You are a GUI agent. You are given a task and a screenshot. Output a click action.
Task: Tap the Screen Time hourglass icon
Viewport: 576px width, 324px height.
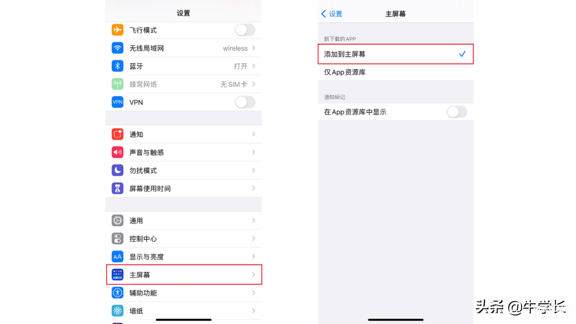(117, 188)
